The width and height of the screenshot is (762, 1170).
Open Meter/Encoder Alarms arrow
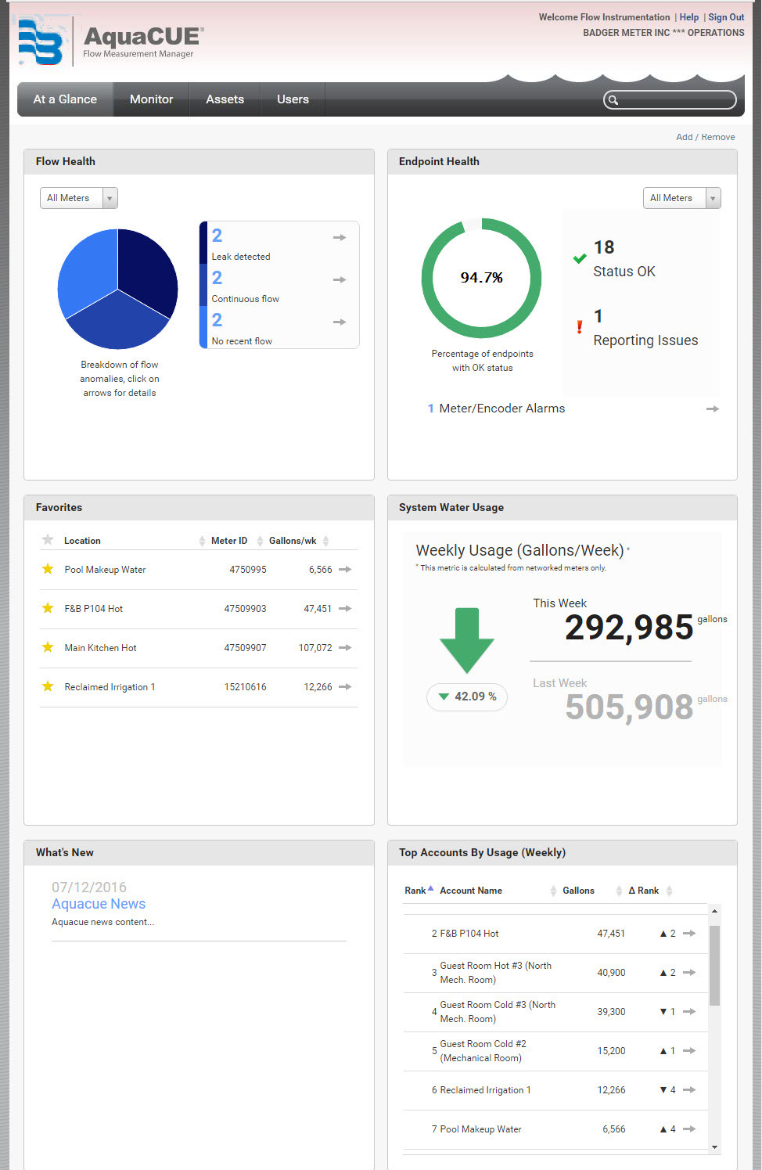click(x=713, y=409)
